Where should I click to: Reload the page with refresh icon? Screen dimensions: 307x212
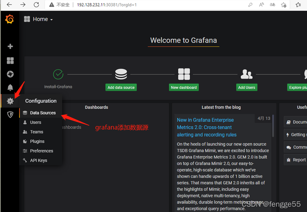(36, 5)
